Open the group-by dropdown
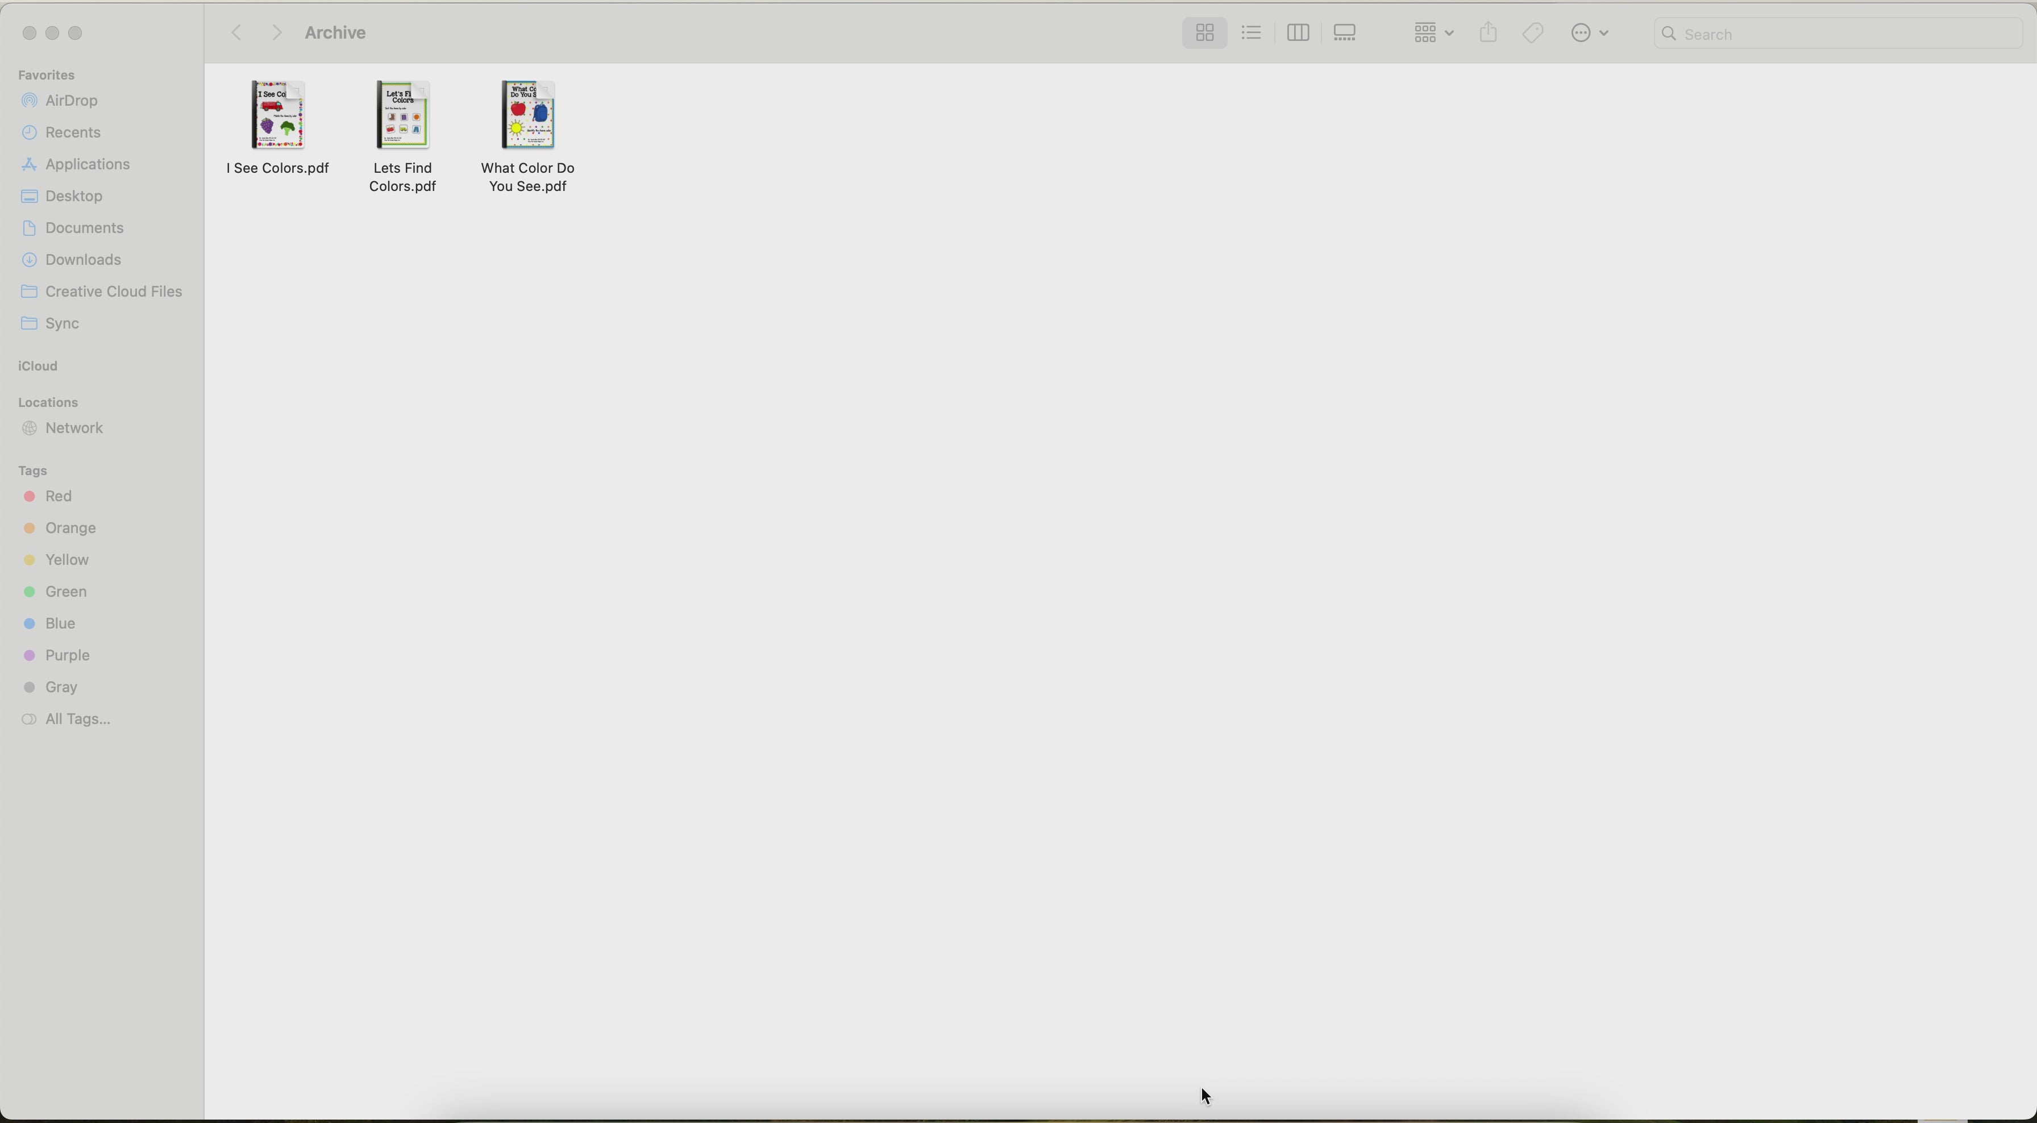 1433,33
